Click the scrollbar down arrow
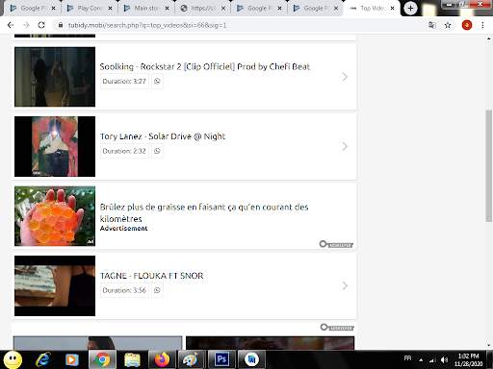The width and height of the screenshot is (493, 369). [x=489, y=346]
